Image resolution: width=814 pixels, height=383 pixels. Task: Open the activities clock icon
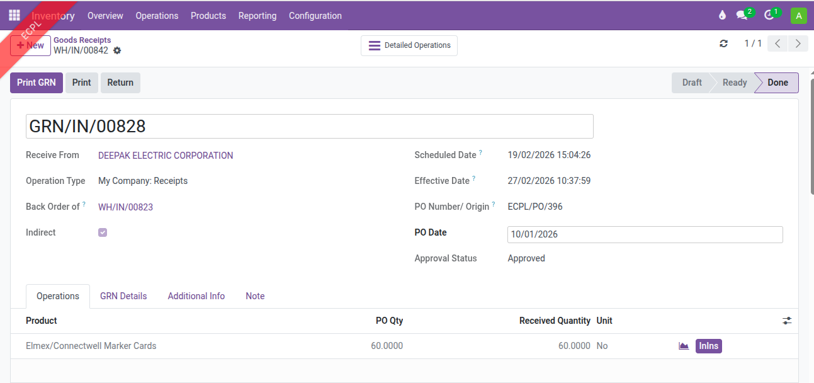coord(769,16)
